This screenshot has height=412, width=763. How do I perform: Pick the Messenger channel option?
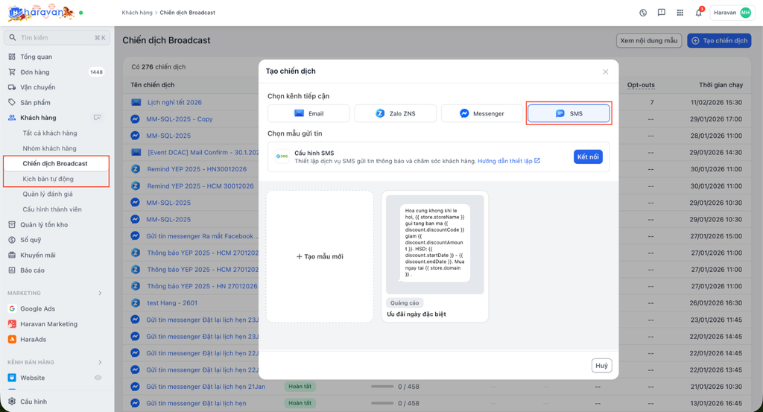point(482,113)
